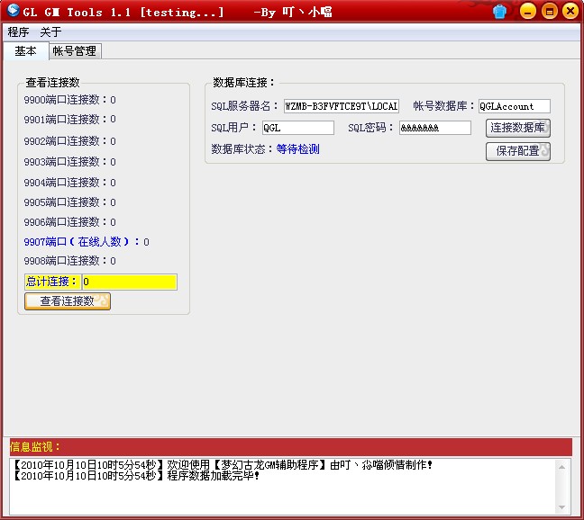Click the 查看连接数 button
This screenshot has width=584, height=520.
[x=68, y=301]
